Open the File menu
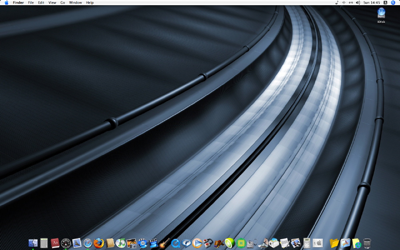The width and height of the screenshot is (400, 250). point(31,3)
